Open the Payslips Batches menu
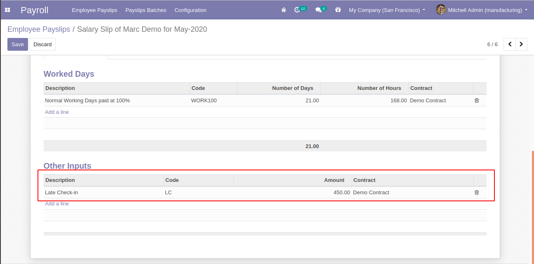The width and height of the screenshot is (534, 264). 146,10
